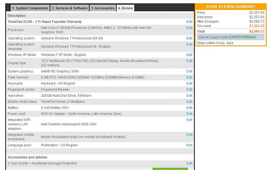Edit the Power cord option
271x170 pixels.
[x=189, y=114]
